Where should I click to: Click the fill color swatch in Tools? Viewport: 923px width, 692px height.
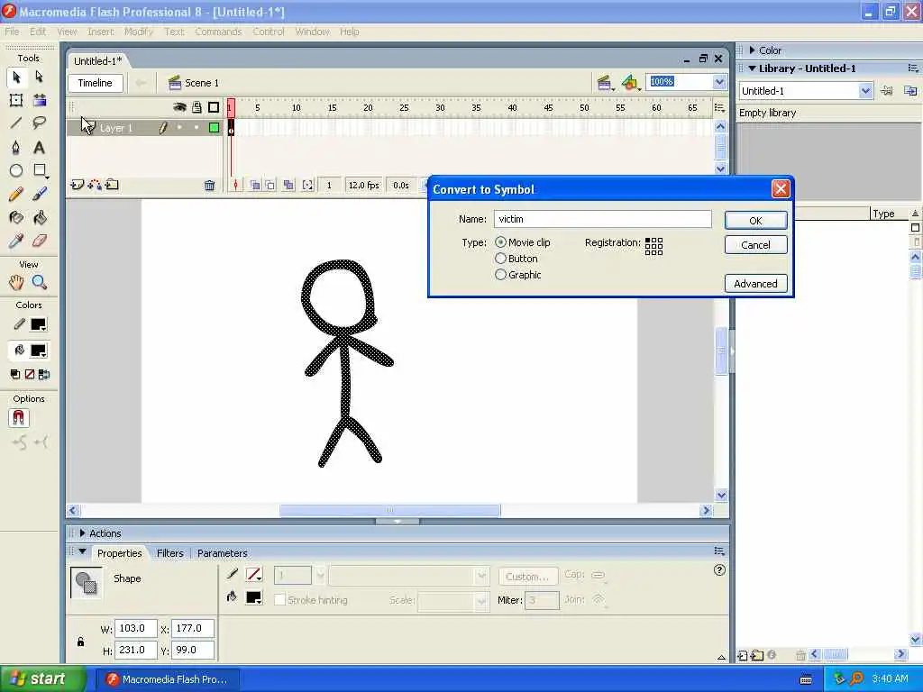(38, 351)
